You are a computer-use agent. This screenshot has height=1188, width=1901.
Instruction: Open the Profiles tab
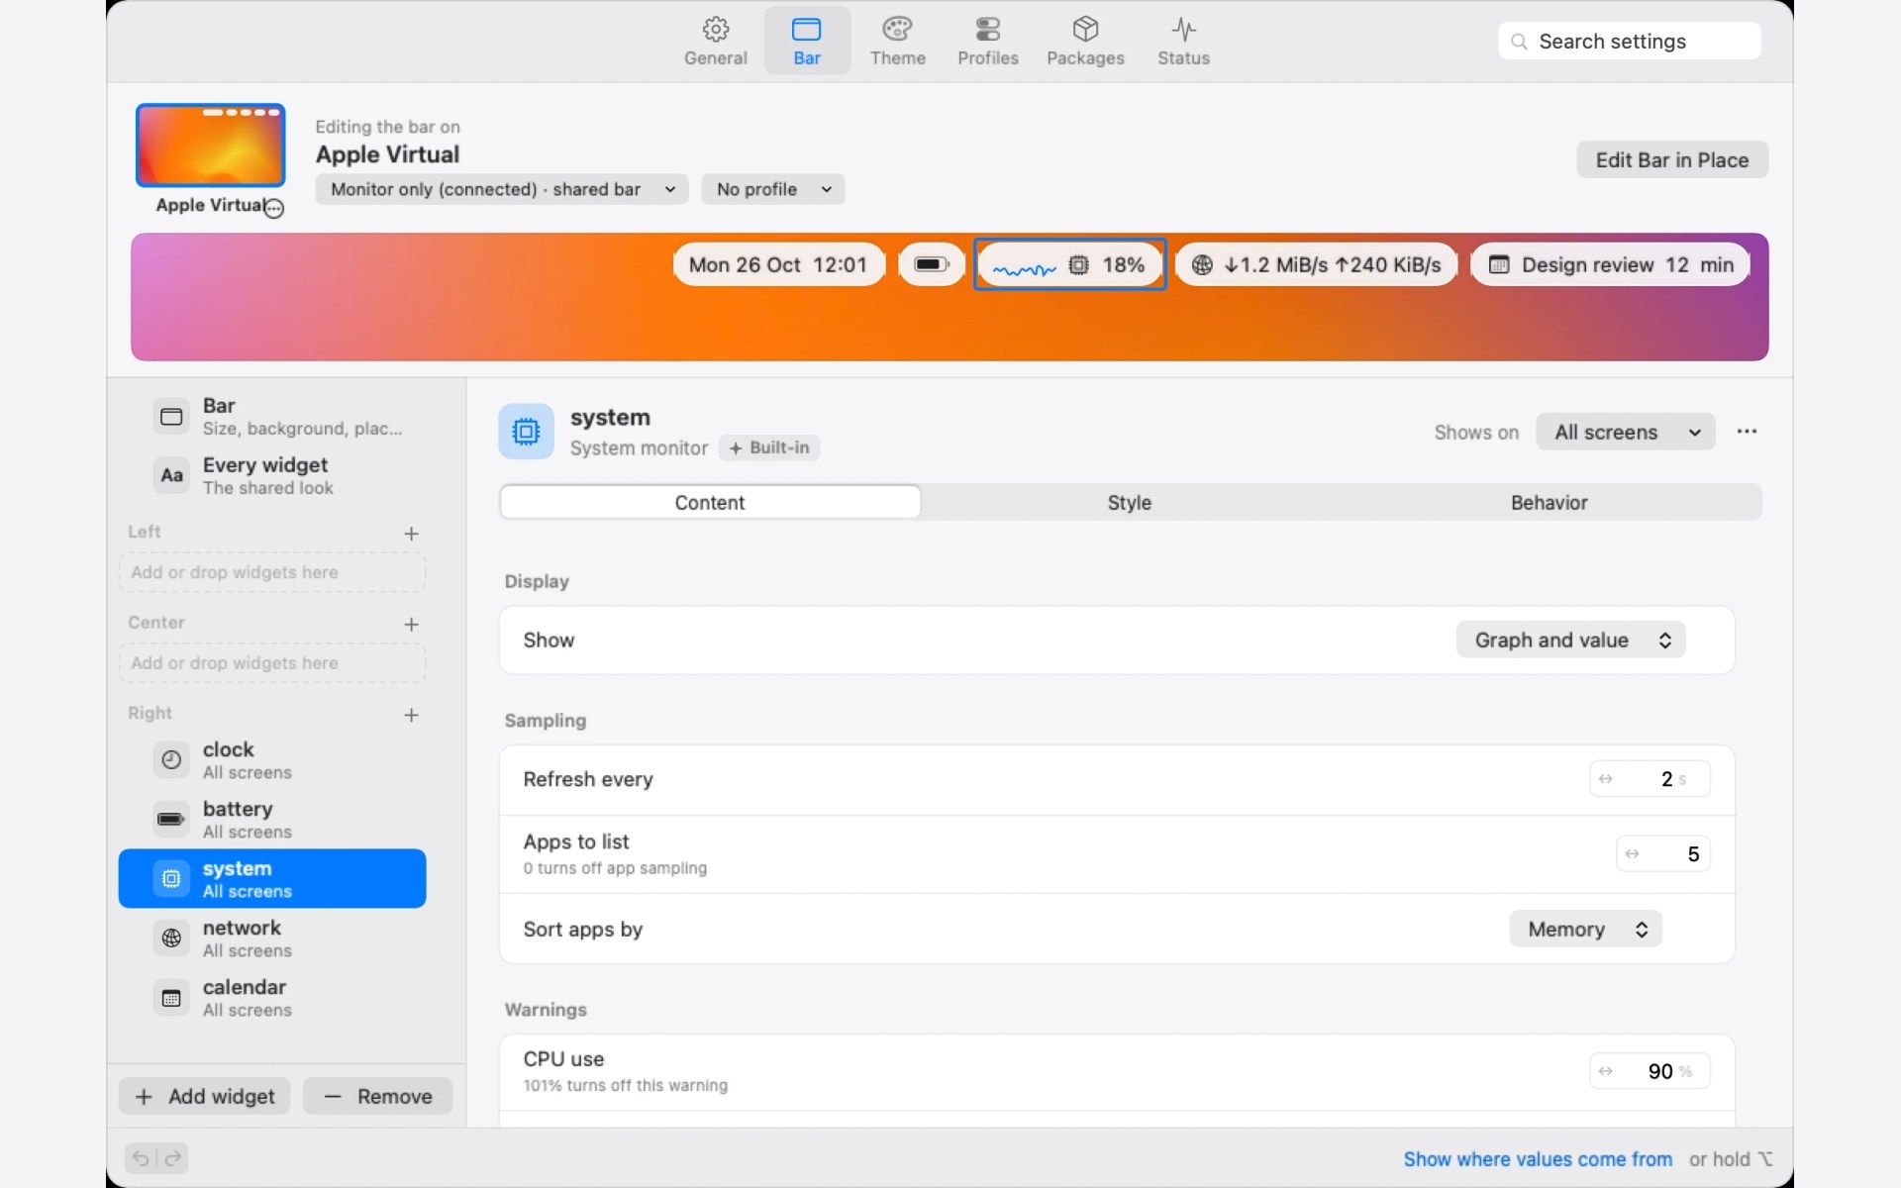tap(987, 42)
